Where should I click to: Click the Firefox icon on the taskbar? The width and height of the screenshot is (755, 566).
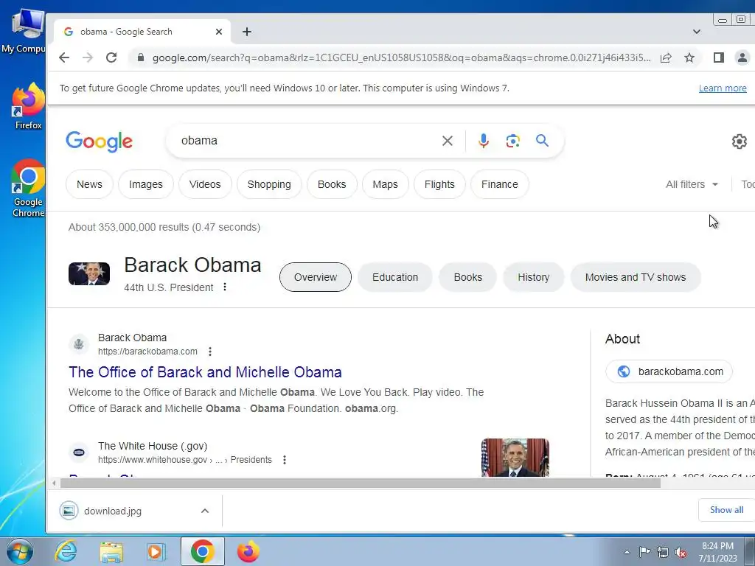pos(248,551)
